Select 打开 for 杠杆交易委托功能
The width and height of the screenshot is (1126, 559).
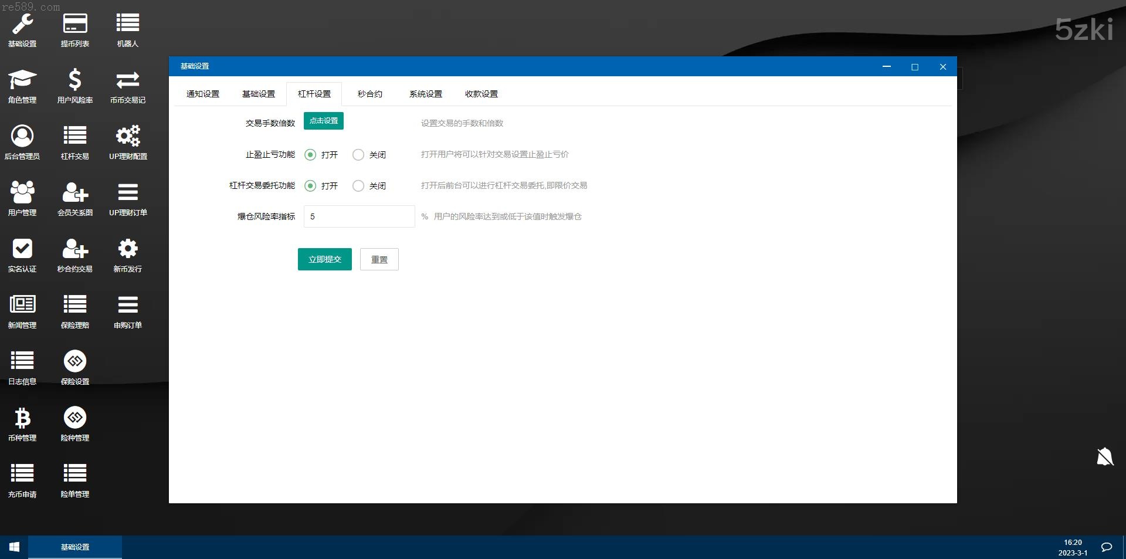tap(310, 186)
